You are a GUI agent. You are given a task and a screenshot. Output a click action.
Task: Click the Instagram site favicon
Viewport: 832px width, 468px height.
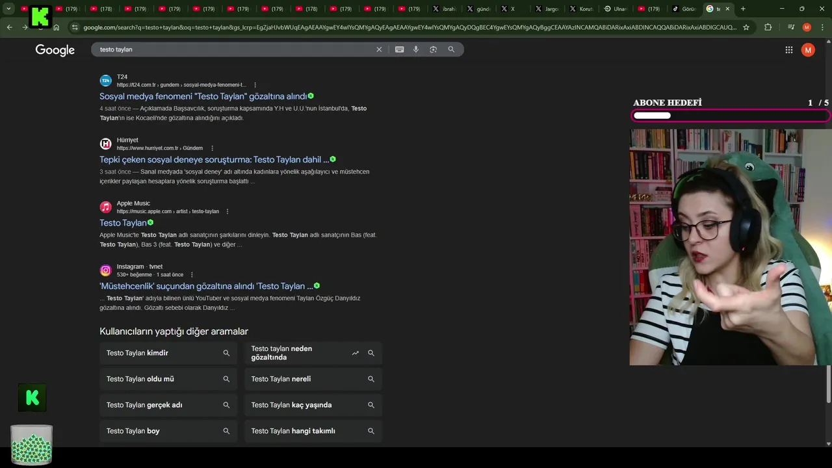coord(105,270)
